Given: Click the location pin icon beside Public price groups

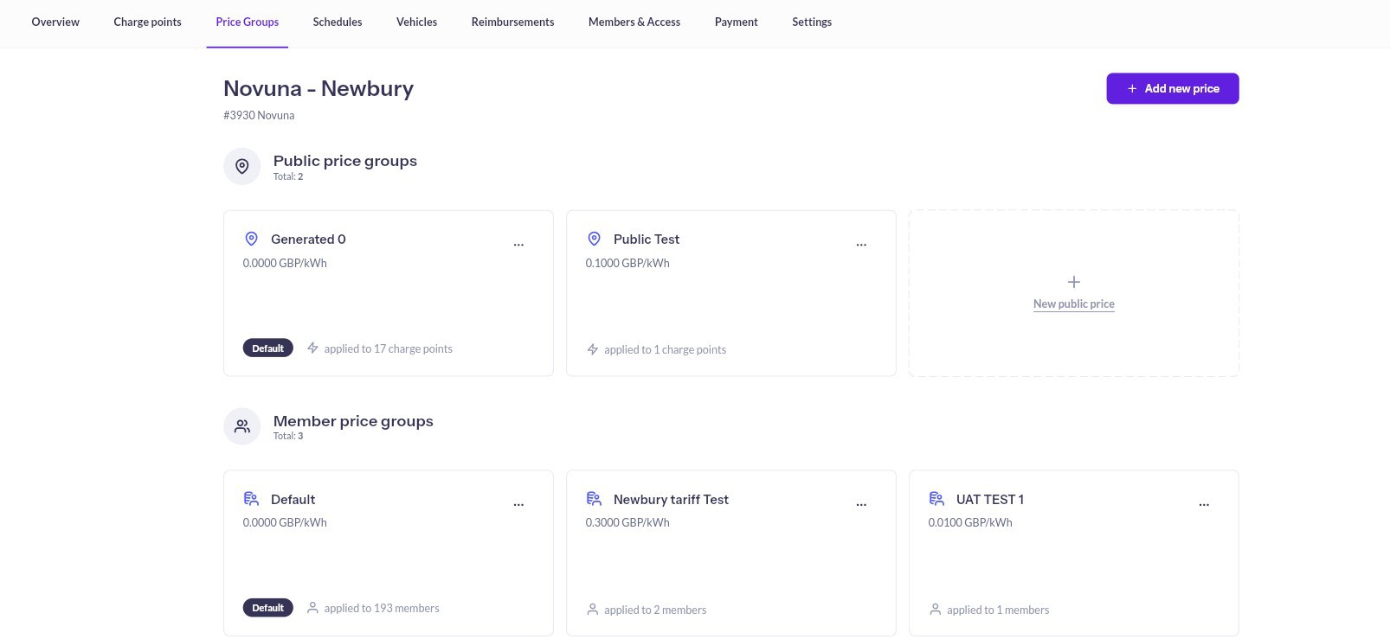Looking at the screenshot, I should [x=242, y=166].
